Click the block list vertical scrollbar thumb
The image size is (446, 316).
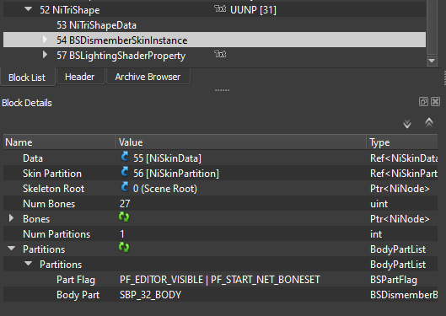pyautogui.click(x=432, y=27)
